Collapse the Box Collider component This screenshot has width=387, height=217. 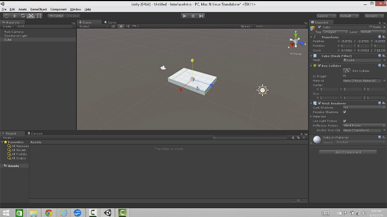point(311,66)
